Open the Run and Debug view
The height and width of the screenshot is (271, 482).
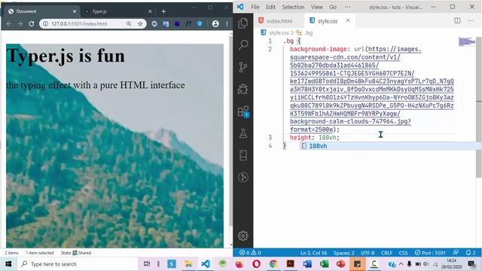(243, 89)
